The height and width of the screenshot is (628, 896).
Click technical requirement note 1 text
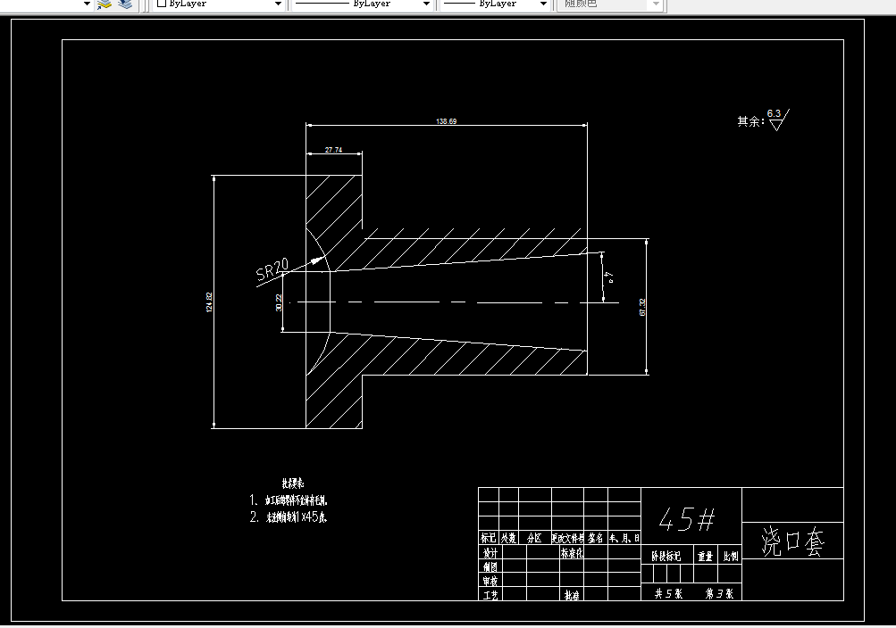pos(289,500)
